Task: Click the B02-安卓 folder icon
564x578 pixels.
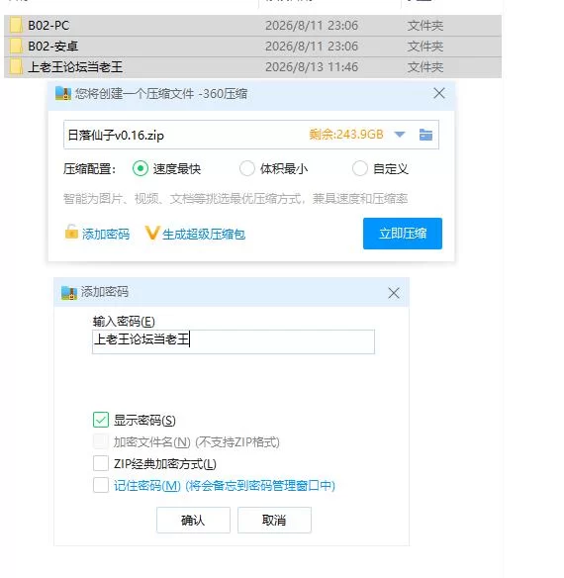Action: point(16,47)
